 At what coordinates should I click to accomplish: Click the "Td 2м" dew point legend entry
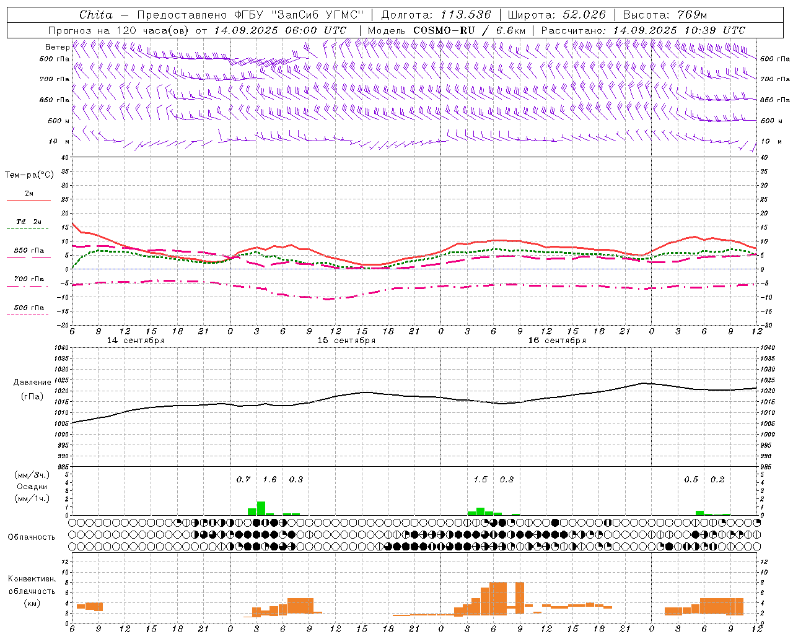28,222
